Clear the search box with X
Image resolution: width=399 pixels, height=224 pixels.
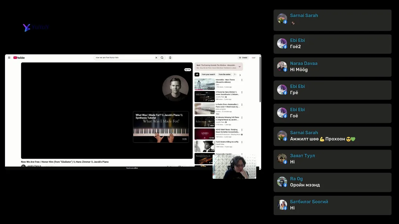156,58
